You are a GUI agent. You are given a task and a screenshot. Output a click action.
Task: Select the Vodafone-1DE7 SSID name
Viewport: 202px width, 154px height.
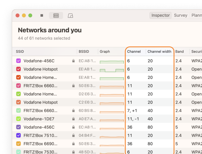click(39, 119)
